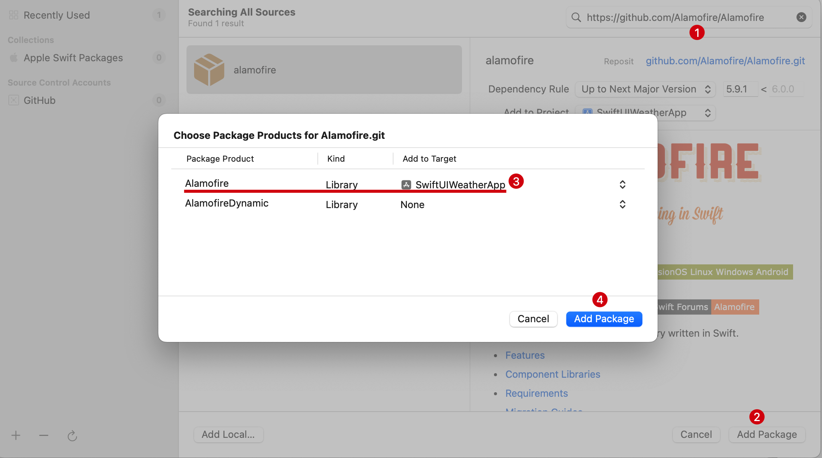This screenshot has height=458, width=822.
Task: Click the SwiftUIWeatherApp project icon
Action: pos(406,183)
